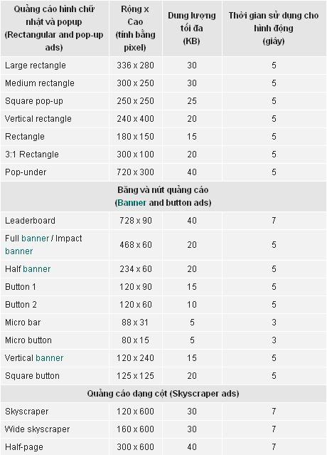Click the Dung lượng tối đa column header
This screenshot has width=327, height=455.
tap(192, 28)
